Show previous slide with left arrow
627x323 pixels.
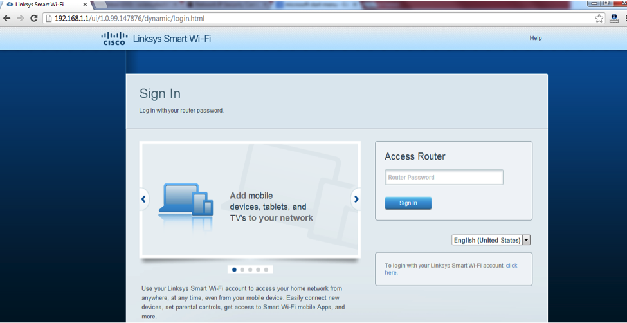(143, 199)
